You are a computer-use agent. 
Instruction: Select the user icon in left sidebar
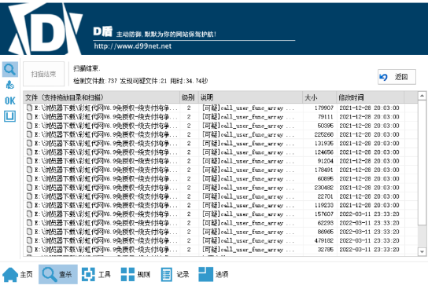pyautogui.click(x=10, y=85)
